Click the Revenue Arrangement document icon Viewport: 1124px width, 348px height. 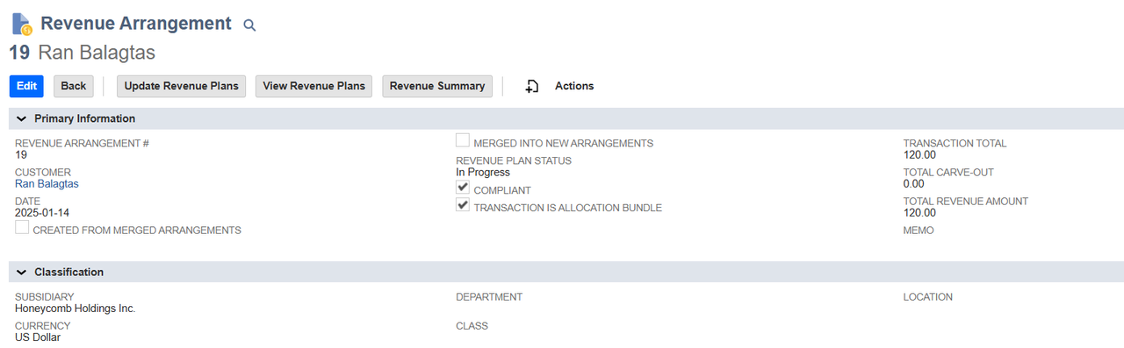click(22, 24)
